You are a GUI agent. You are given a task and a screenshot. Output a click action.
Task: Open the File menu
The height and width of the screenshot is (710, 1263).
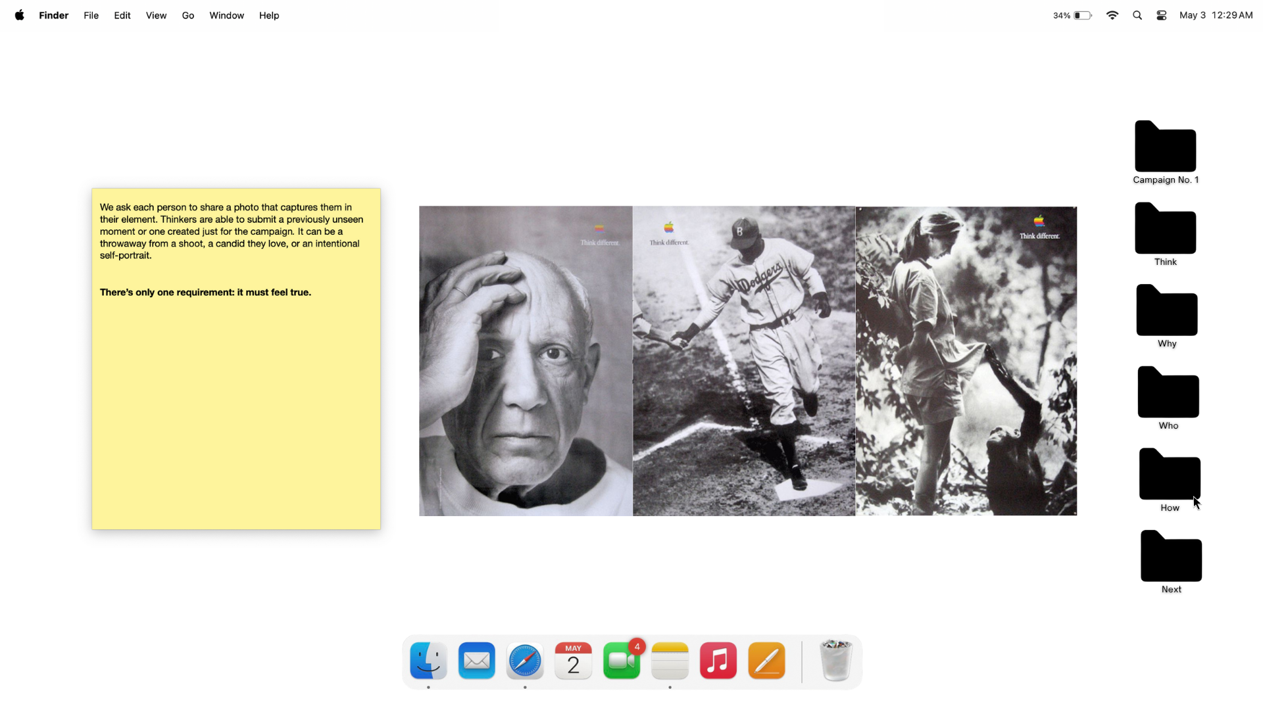(x=91, y=15)
